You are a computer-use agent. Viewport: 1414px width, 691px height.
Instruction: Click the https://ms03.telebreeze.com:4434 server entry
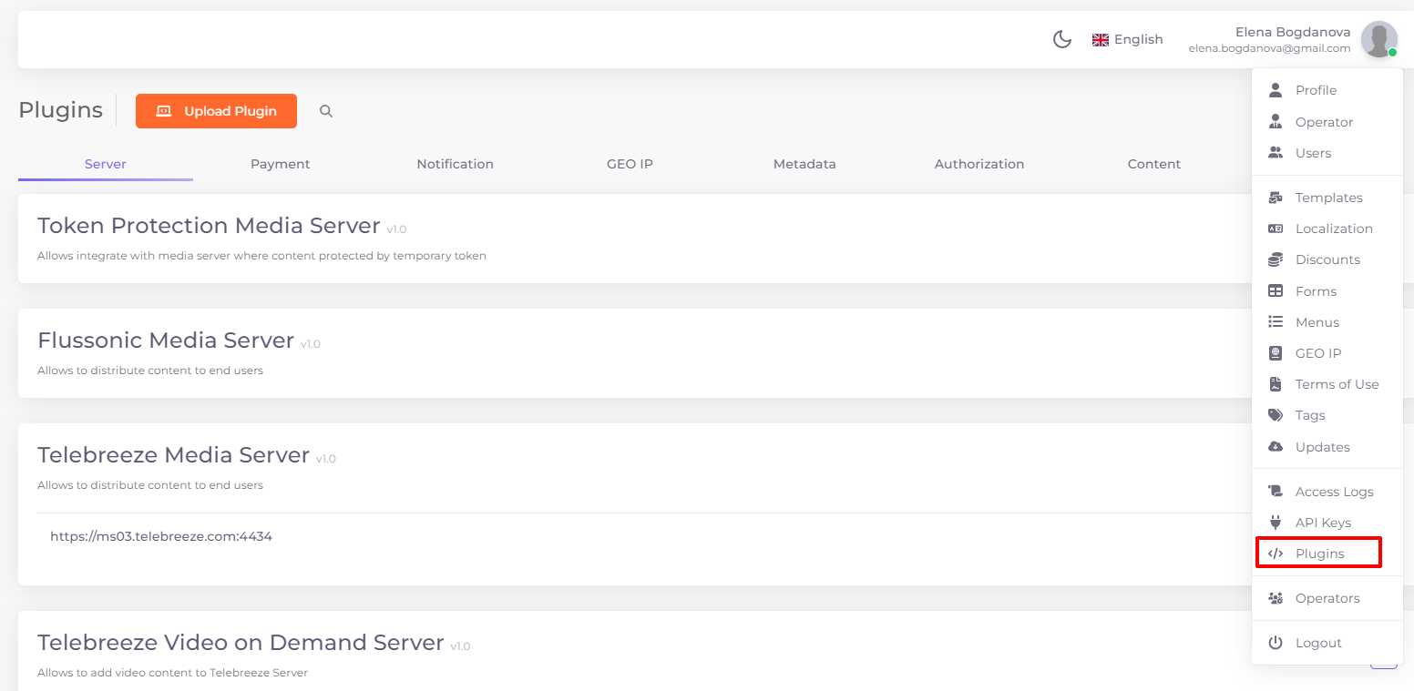click(161, 536)
